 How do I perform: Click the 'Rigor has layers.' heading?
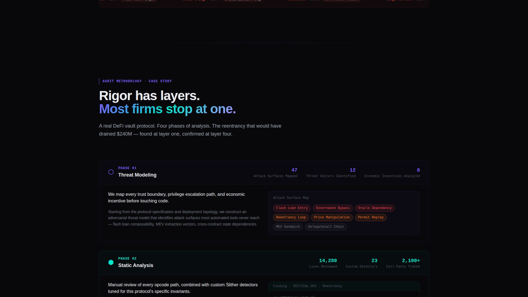click(x=149, y=96)
